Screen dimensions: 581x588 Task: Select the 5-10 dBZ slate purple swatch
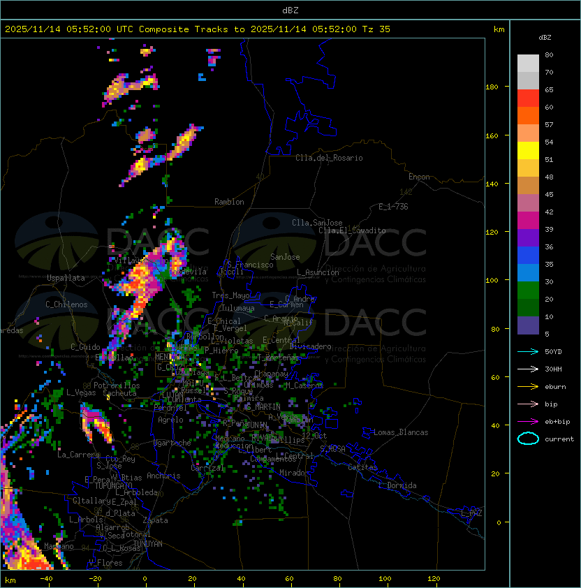(x=528, y=325)
